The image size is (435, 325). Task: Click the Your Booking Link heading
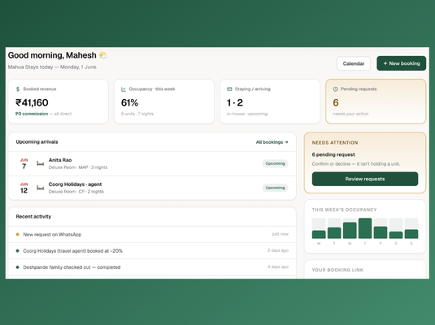coord(337,270)
